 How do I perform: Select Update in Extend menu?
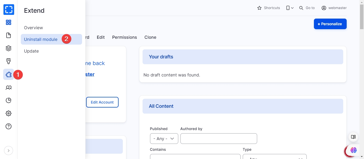point(31,51)
